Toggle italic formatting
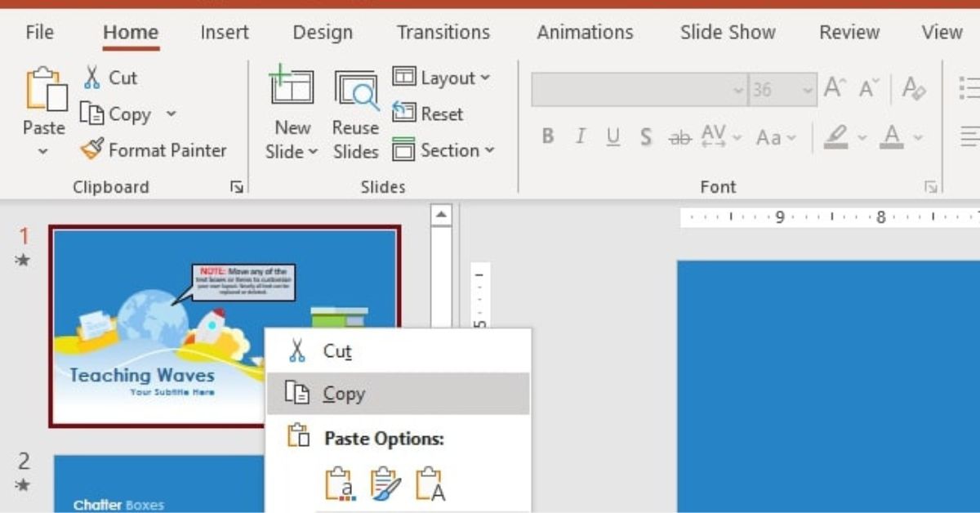The height and width of the screenshot is (513, 980). coord(580,136)
